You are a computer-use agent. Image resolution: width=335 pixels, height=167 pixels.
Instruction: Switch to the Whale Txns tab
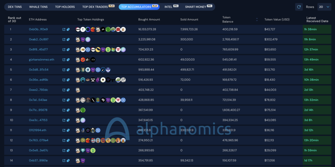[x=38, y=7]
